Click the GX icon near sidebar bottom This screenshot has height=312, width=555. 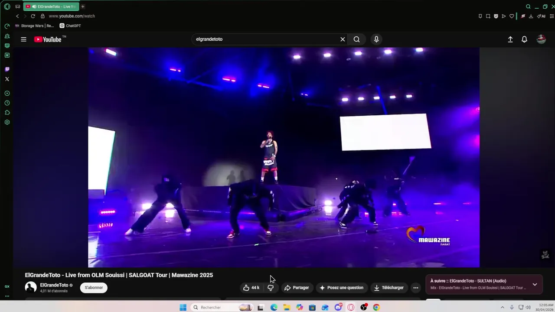tap(7, 286)
